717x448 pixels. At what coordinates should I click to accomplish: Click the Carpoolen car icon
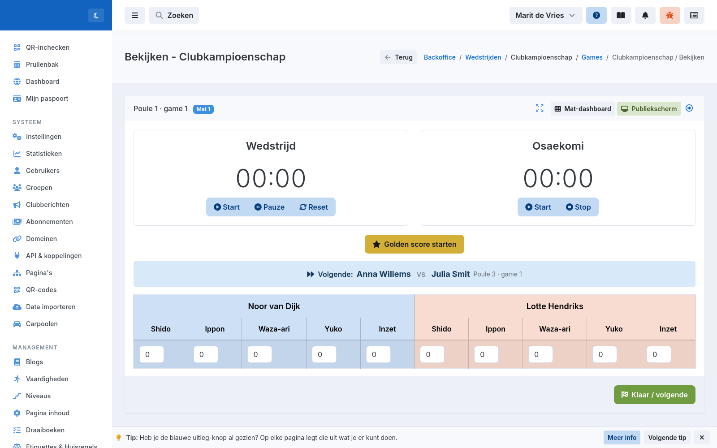(17, 324)
